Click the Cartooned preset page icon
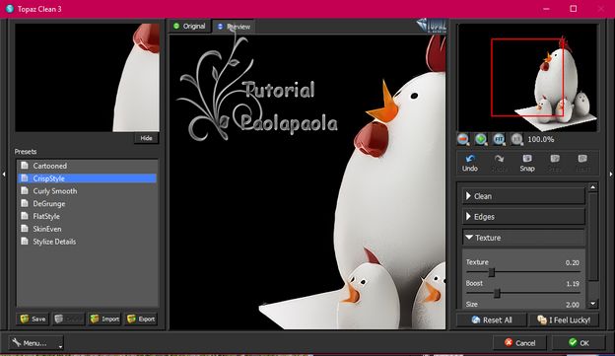The image size is (615, 356). (x=25, y=166)
